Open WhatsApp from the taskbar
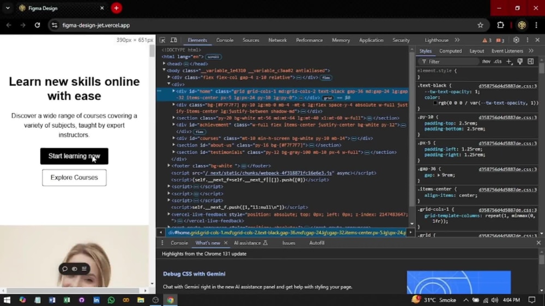Viewport: 545px width, 306px height. (111, 300)
